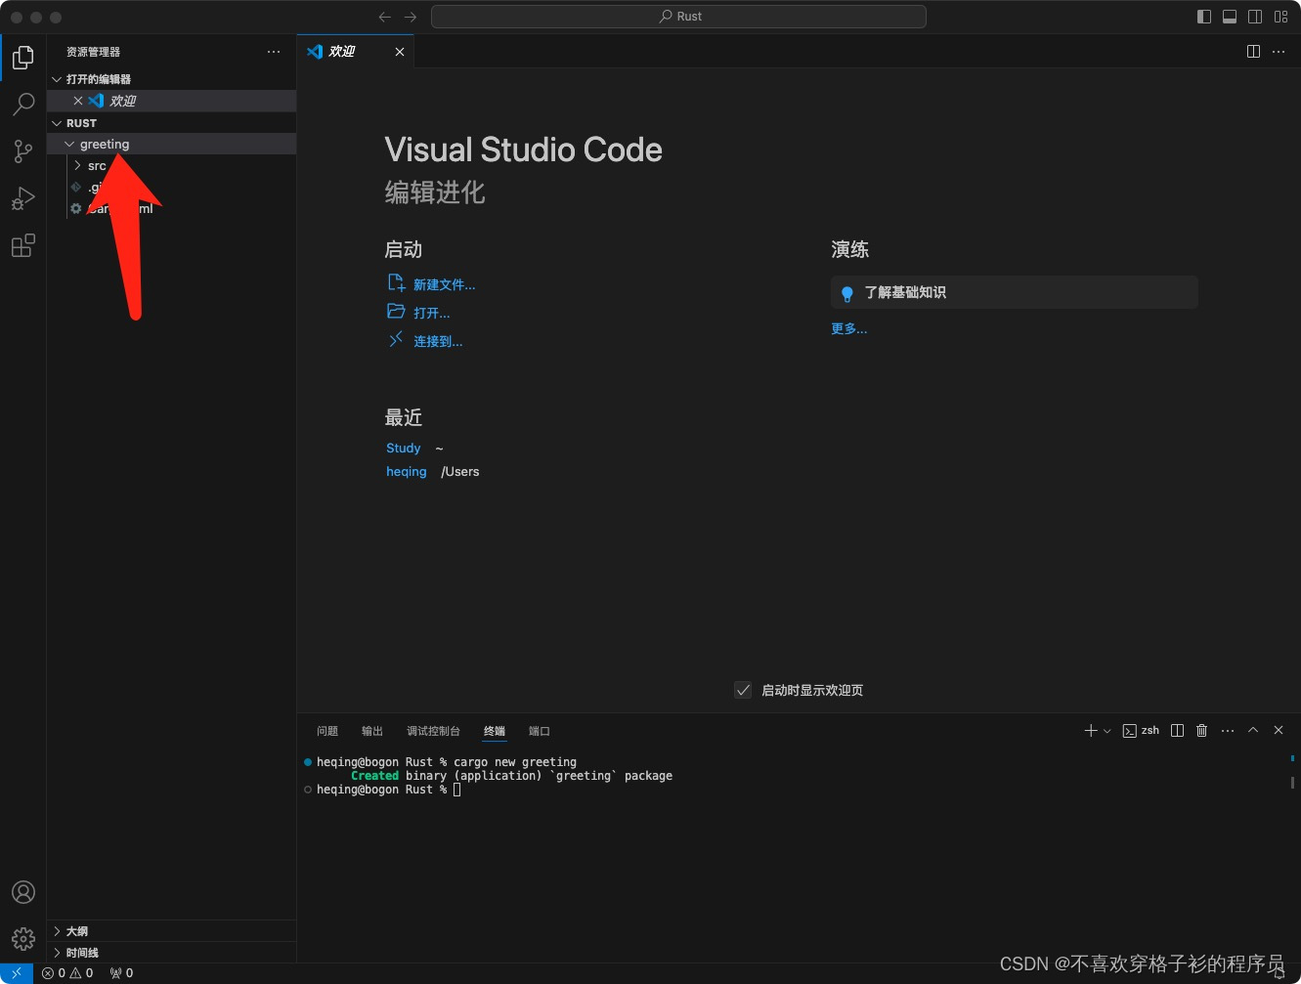Toggle the primary side bar visibility
The width and height of the screenshot is (1301, 984).
click(x=1204, y=17)
